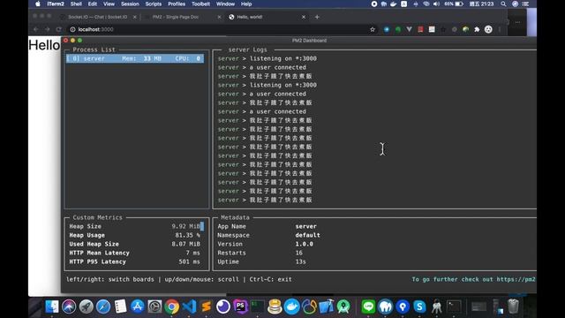This screenshot has width=565, height=318.
Task: Click Heap Usage 81.35 % metric
Action: pyautogui.click(x=135, y=235)
